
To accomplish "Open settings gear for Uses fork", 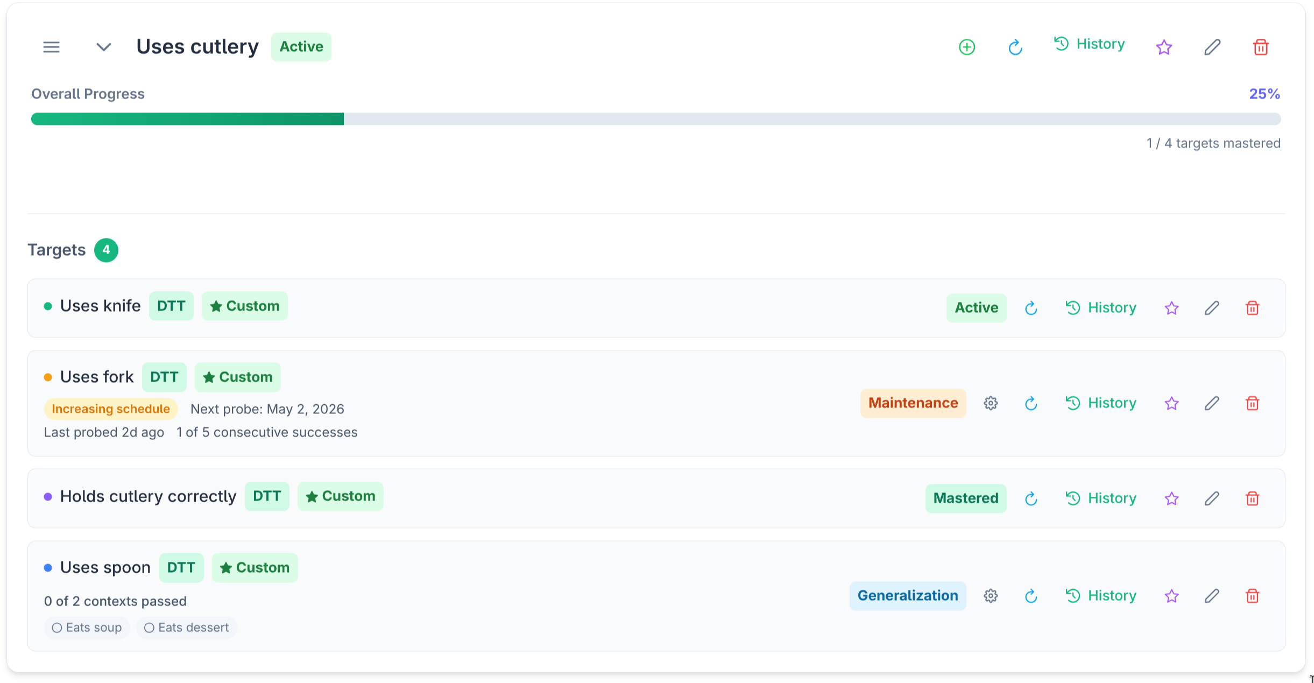I will pyautogui.click(x=991, y=403).
